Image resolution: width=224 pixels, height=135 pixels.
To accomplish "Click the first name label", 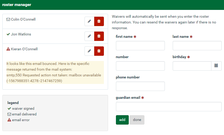I will click(x=124, y=36).
